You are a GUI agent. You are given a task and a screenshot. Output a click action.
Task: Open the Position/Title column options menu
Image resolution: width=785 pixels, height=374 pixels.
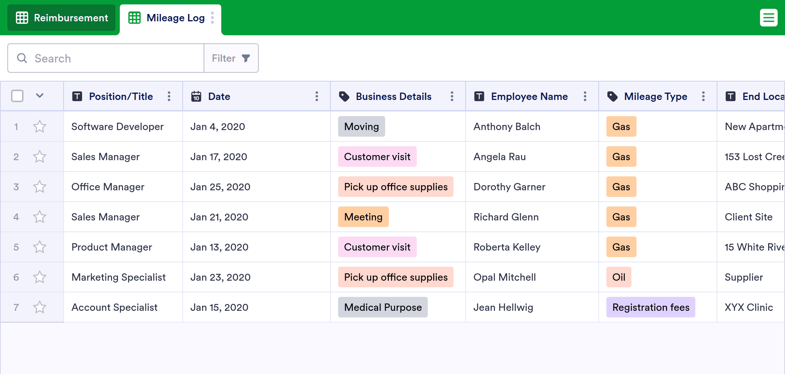tap(169, 96)
